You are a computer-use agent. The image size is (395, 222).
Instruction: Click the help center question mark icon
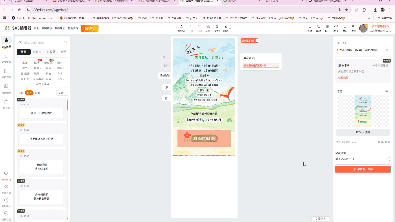click(x=6, y=200)
